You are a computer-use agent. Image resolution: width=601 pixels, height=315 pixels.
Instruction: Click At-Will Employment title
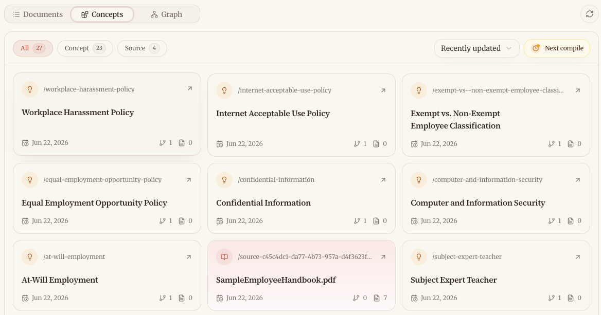[60, 280]
